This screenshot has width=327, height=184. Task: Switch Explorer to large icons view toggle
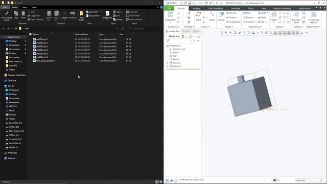161,182
